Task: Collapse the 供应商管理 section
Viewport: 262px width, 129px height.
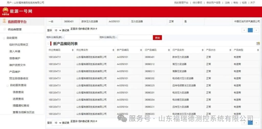Action: click(5, 29)
